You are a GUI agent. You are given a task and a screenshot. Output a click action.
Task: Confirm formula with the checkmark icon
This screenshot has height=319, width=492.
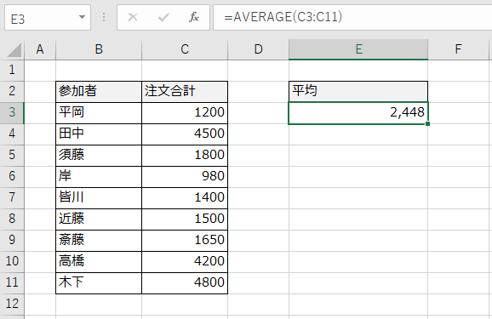pos(163,17)
